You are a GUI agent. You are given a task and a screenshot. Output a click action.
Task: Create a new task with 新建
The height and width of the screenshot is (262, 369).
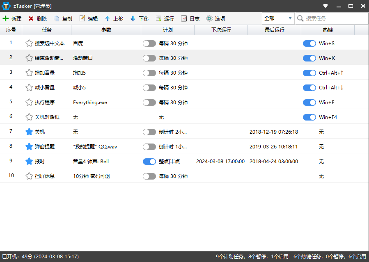pos(14,18)
